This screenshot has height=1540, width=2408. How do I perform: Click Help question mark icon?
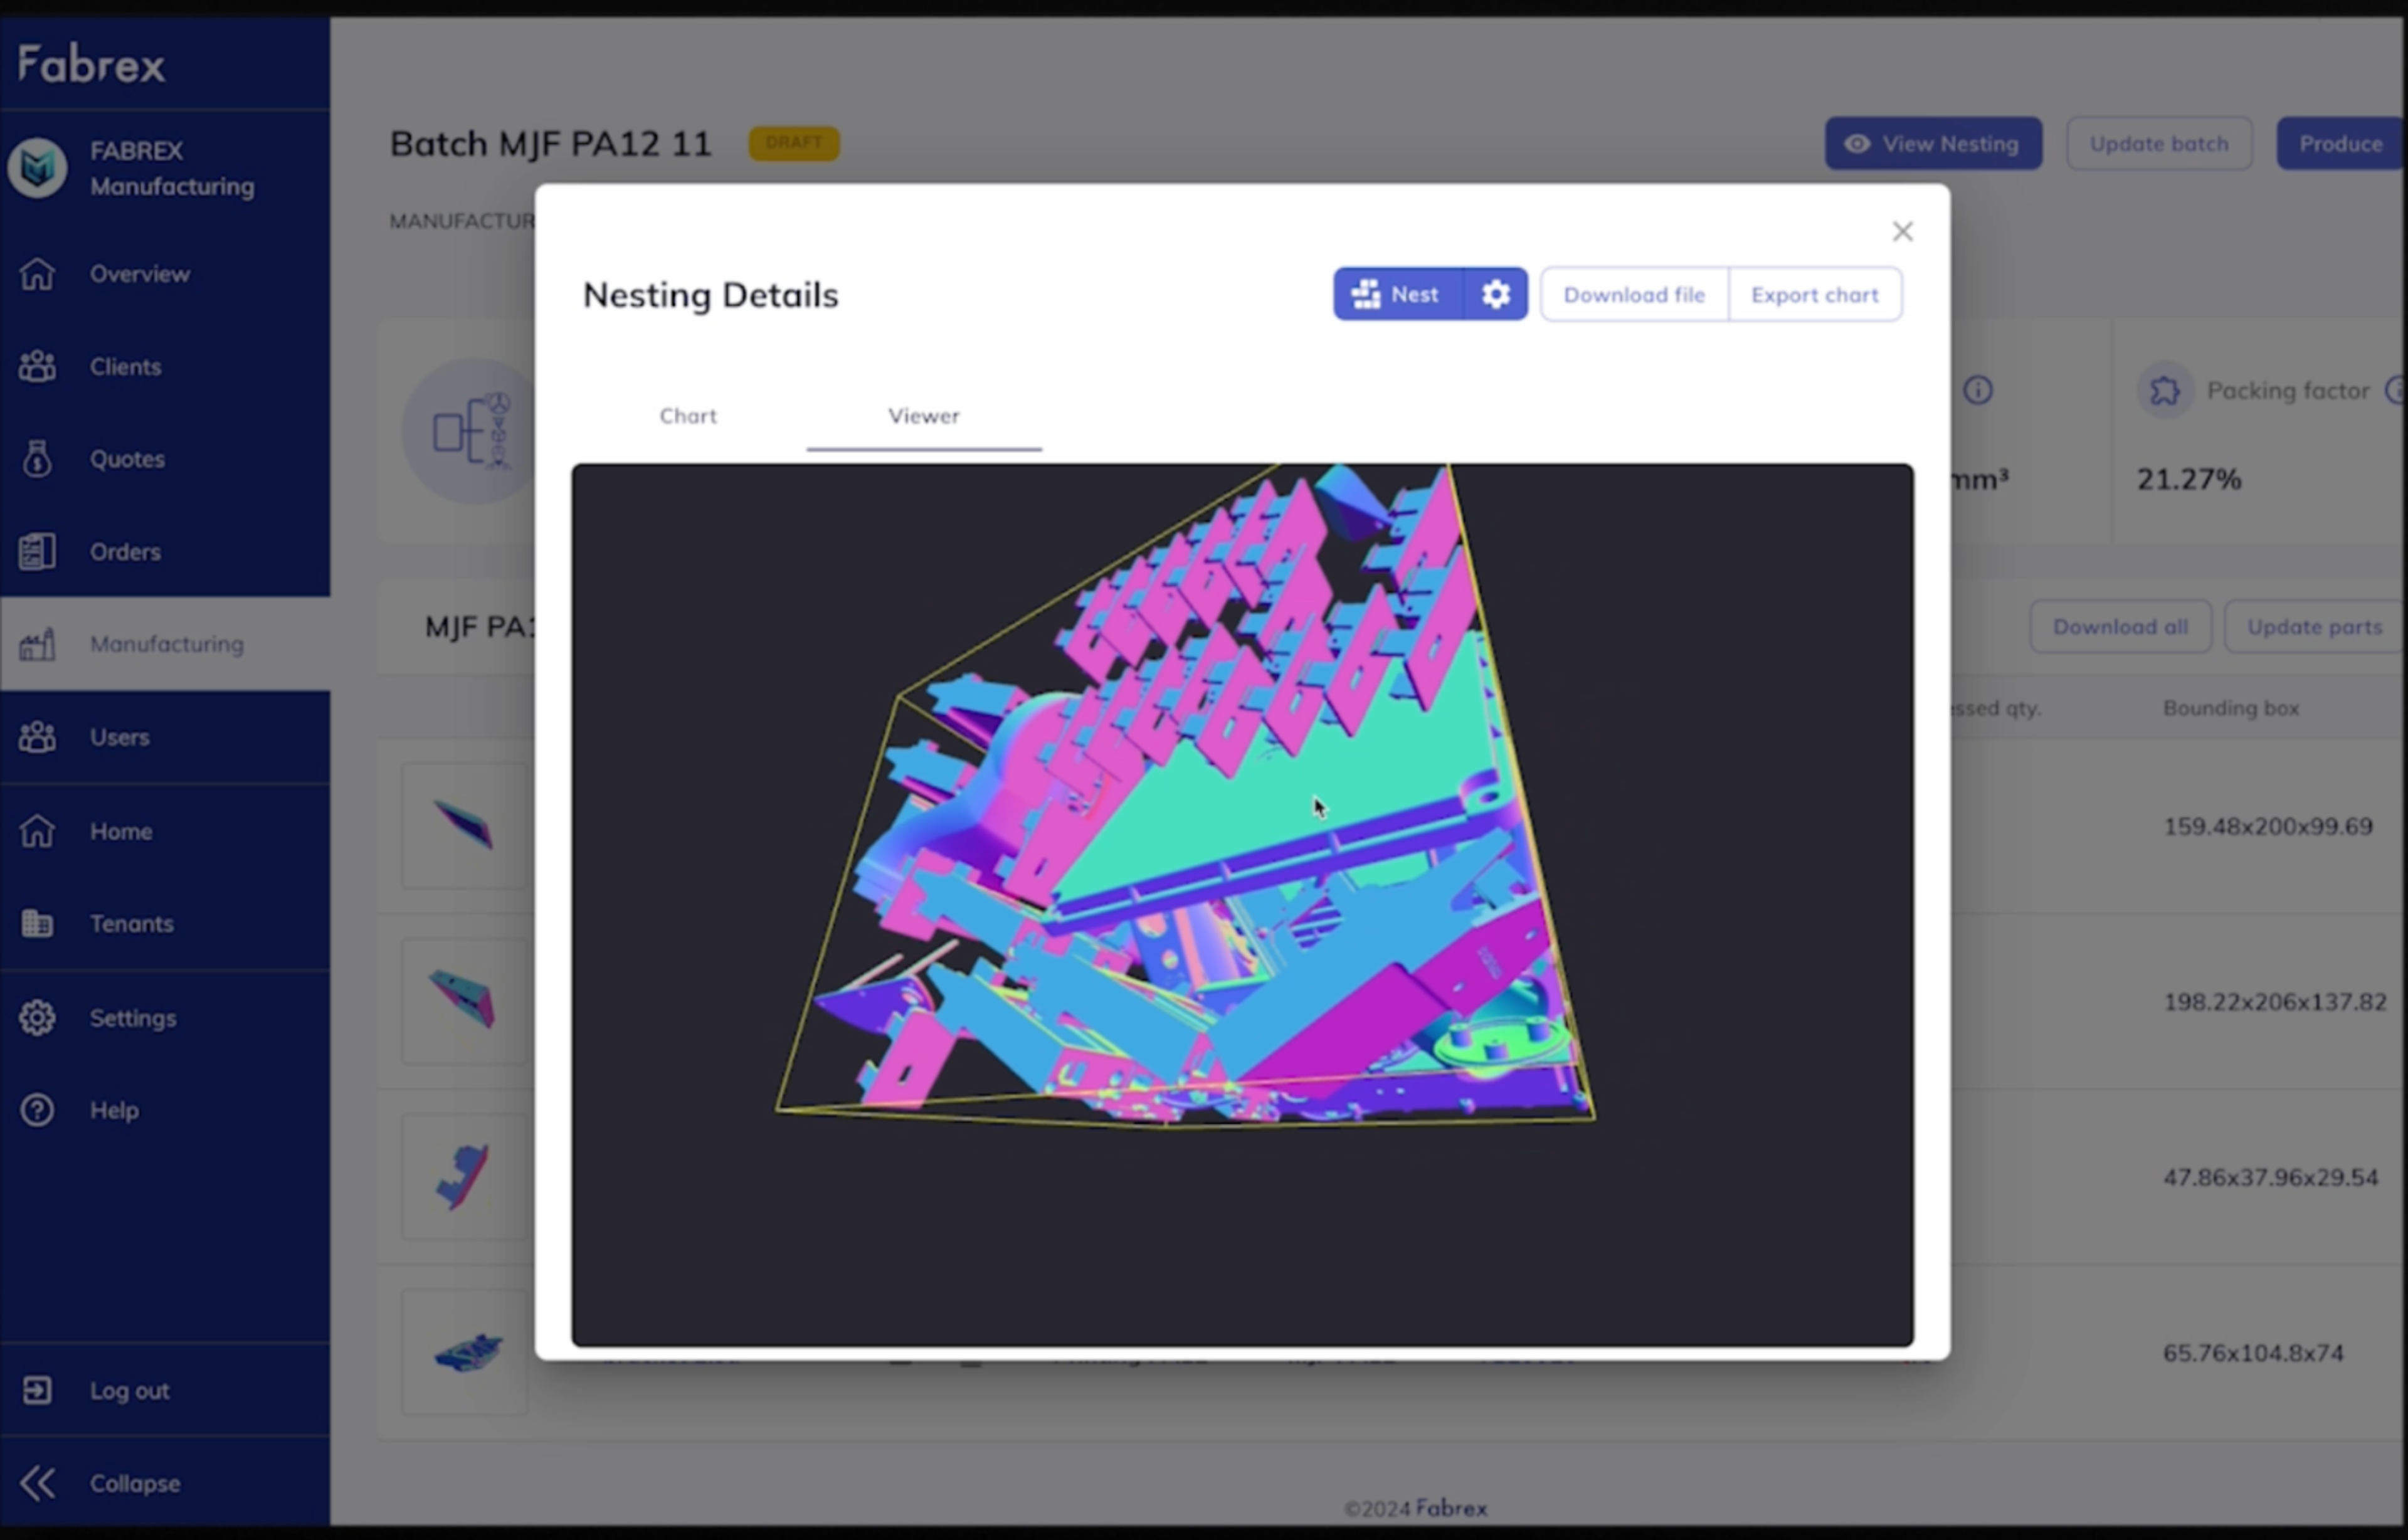tap(38, 1110)
